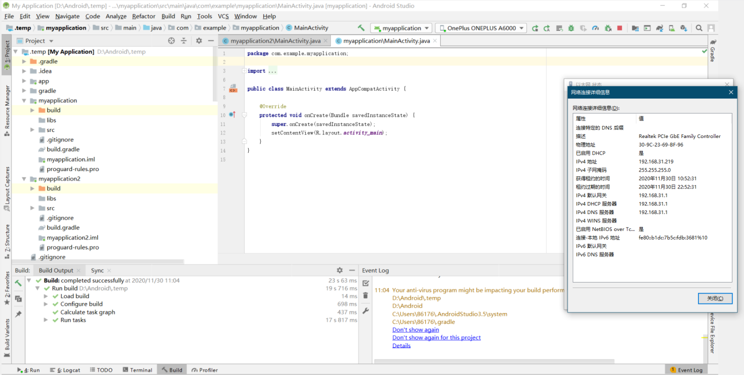Click Attach Debugger to Android Process icon

pos(608,28)
